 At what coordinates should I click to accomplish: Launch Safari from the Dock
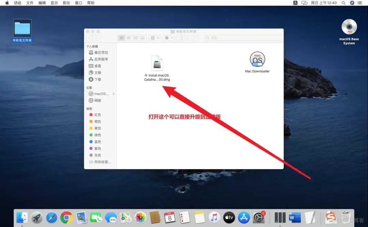click(51, 217)
